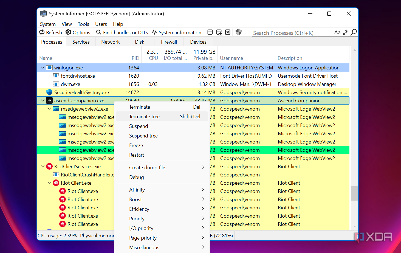Open Create dump file submenu
The width and height of the screenshot is (401, 253).
click(162, 168)
